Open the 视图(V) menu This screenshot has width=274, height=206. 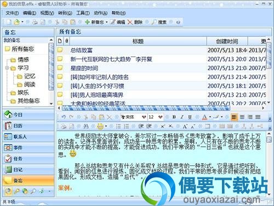point(47,13)
